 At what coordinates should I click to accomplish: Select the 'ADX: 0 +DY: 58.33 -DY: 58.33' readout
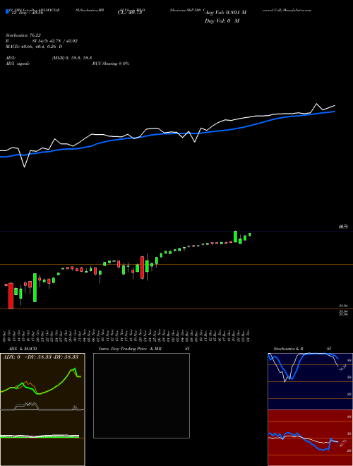(x=40, y=357)
